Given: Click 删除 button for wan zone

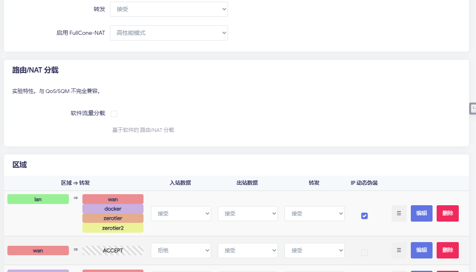Looking at the screenshot, I should point(447,250).
